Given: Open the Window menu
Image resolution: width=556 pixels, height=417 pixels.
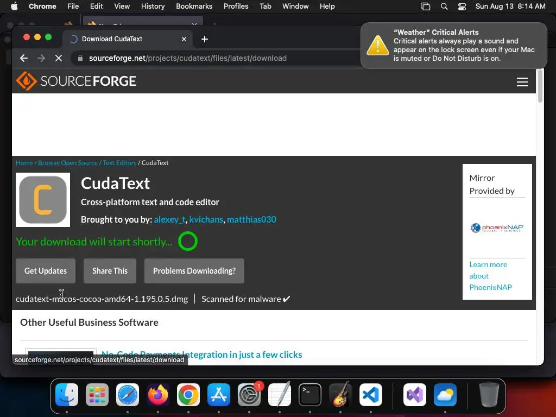Looking at the screenshot, I should tap(295, 6).
